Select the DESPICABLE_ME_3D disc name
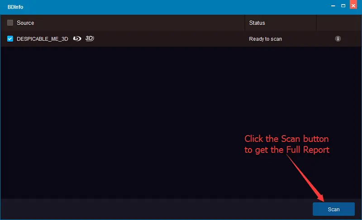This screenshot has width=362, height=220. point(42,39)
